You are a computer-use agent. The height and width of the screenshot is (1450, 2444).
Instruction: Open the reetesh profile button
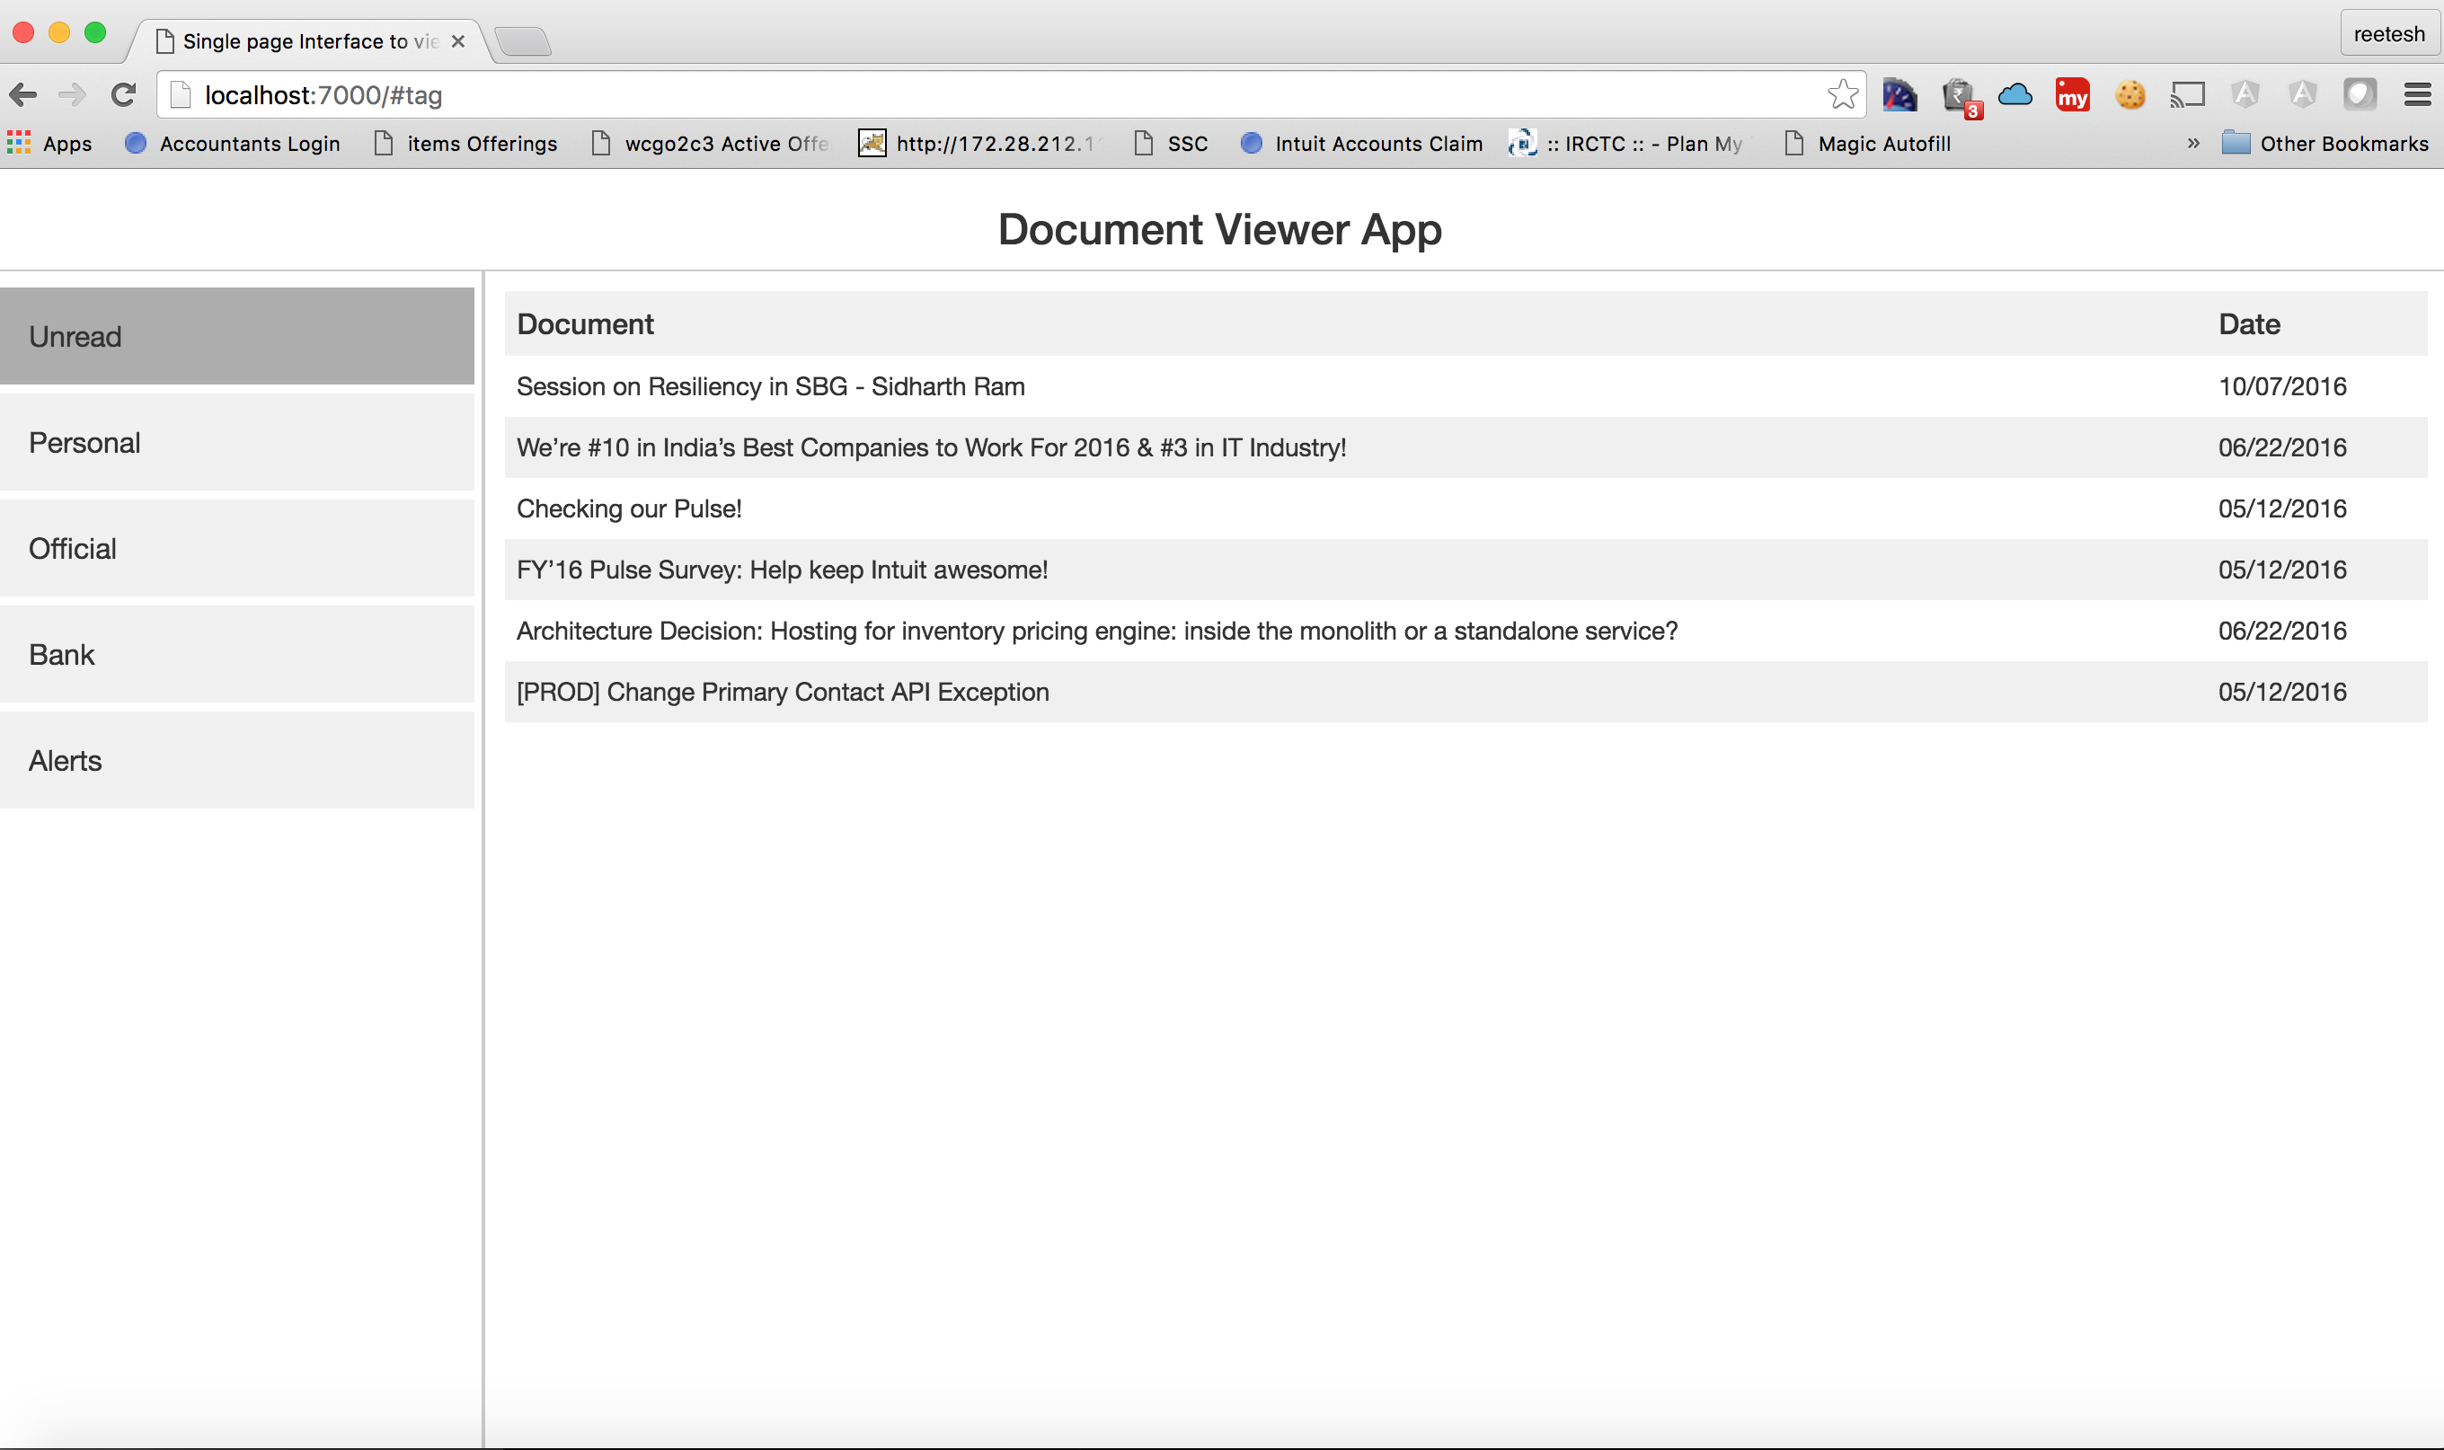2388,34
